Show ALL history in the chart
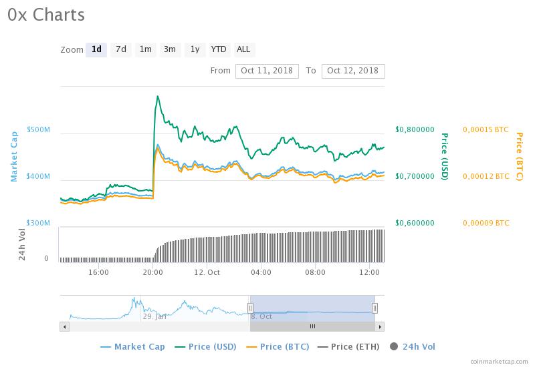Image resolution: width=535 pixels, height=367 pixels. 243,49
